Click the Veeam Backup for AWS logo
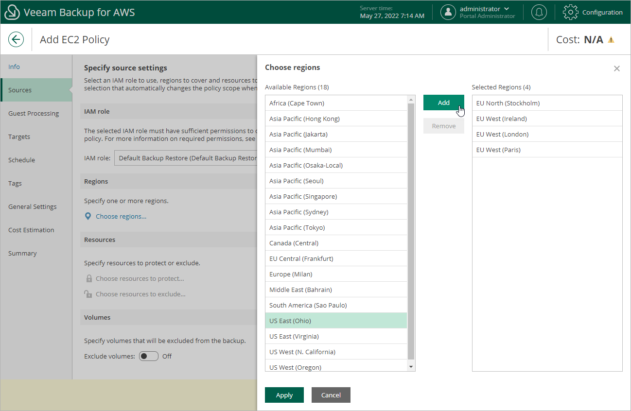 12,12
